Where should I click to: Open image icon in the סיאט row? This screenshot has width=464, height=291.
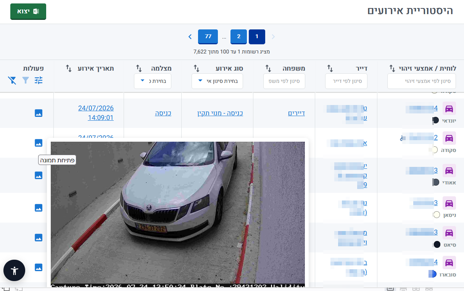pyautogui.click(x=39, y=238)
